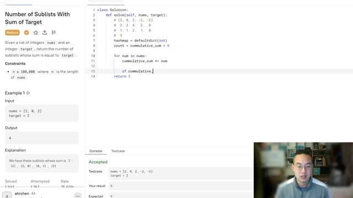
Task: Click the solved checkmark badge icon
Action: (26, 32)
